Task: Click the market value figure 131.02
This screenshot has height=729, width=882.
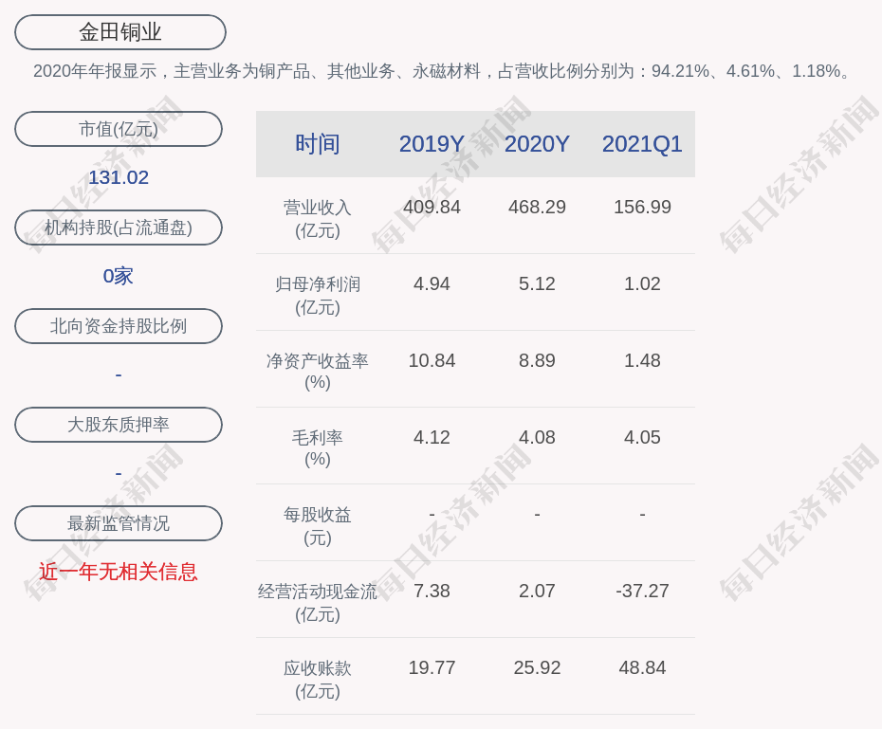Action: pos(119,177)
